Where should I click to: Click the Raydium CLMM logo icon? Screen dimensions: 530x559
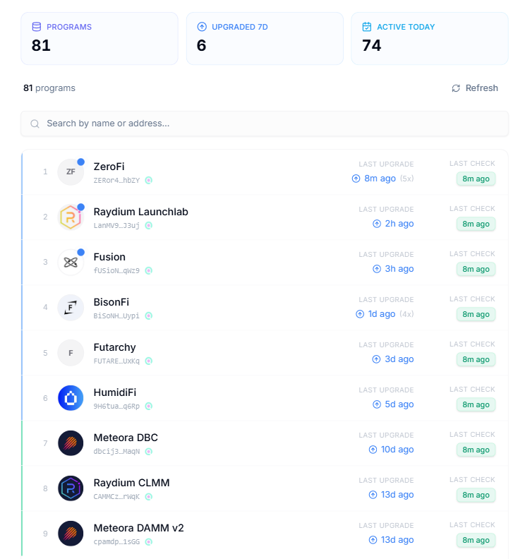click(x=71, y=488)
